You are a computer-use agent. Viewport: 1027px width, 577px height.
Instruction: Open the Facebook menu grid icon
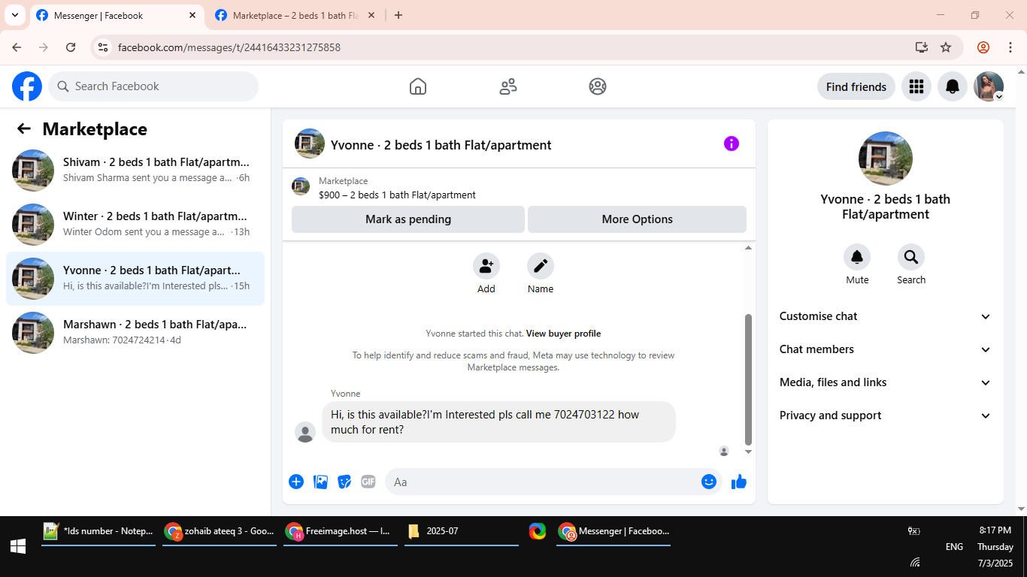[916, 86]
